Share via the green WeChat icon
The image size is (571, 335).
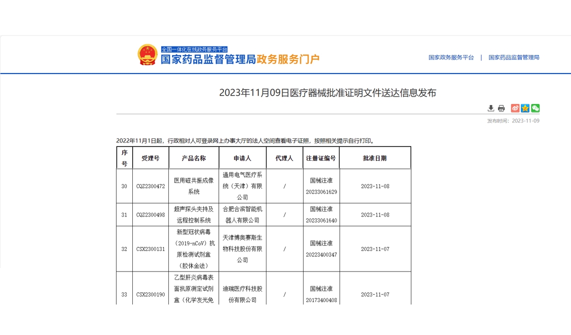[535, 108]
